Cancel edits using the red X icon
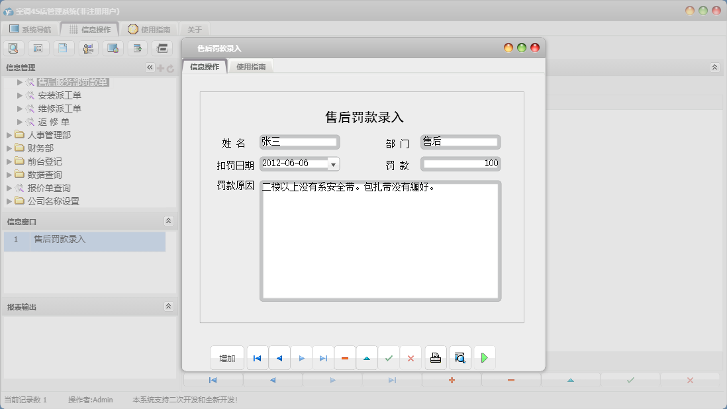727x409 pixels. 411,357
